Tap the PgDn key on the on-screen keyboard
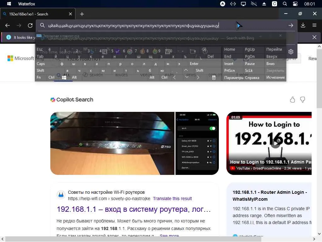 250,56
